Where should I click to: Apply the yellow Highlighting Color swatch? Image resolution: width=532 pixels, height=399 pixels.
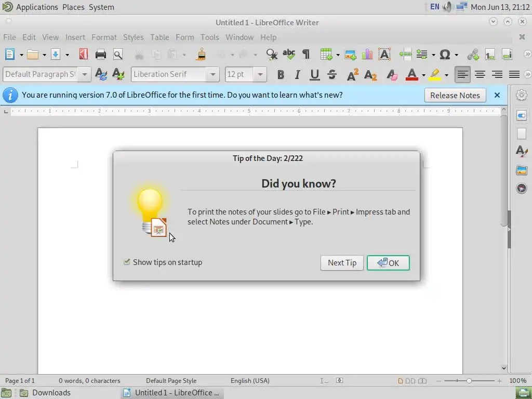(x=435, y=74)
